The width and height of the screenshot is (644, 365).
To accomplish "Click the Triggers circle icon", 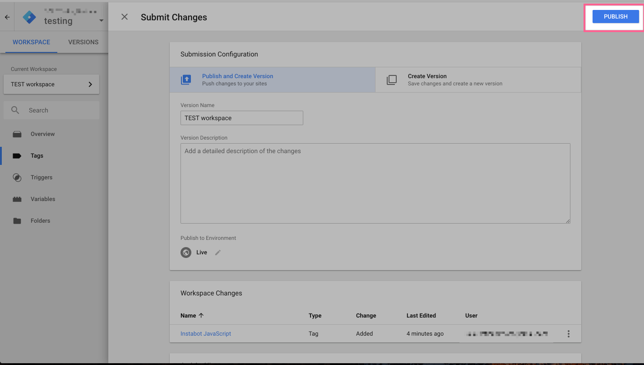I will coord(17,178).
